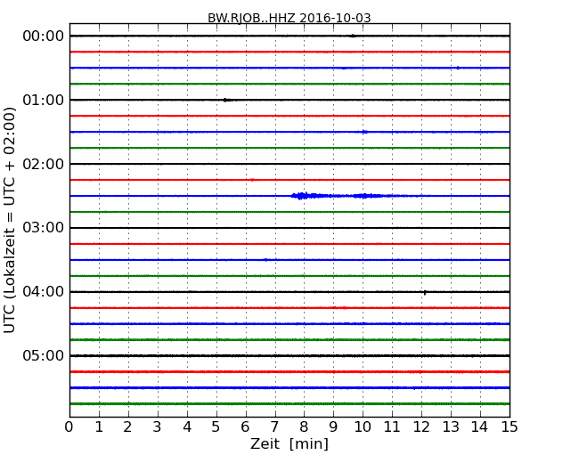Click the Zeit [min] axis label
This screenshot has width=579, height=463.
(x=289, y=443)
